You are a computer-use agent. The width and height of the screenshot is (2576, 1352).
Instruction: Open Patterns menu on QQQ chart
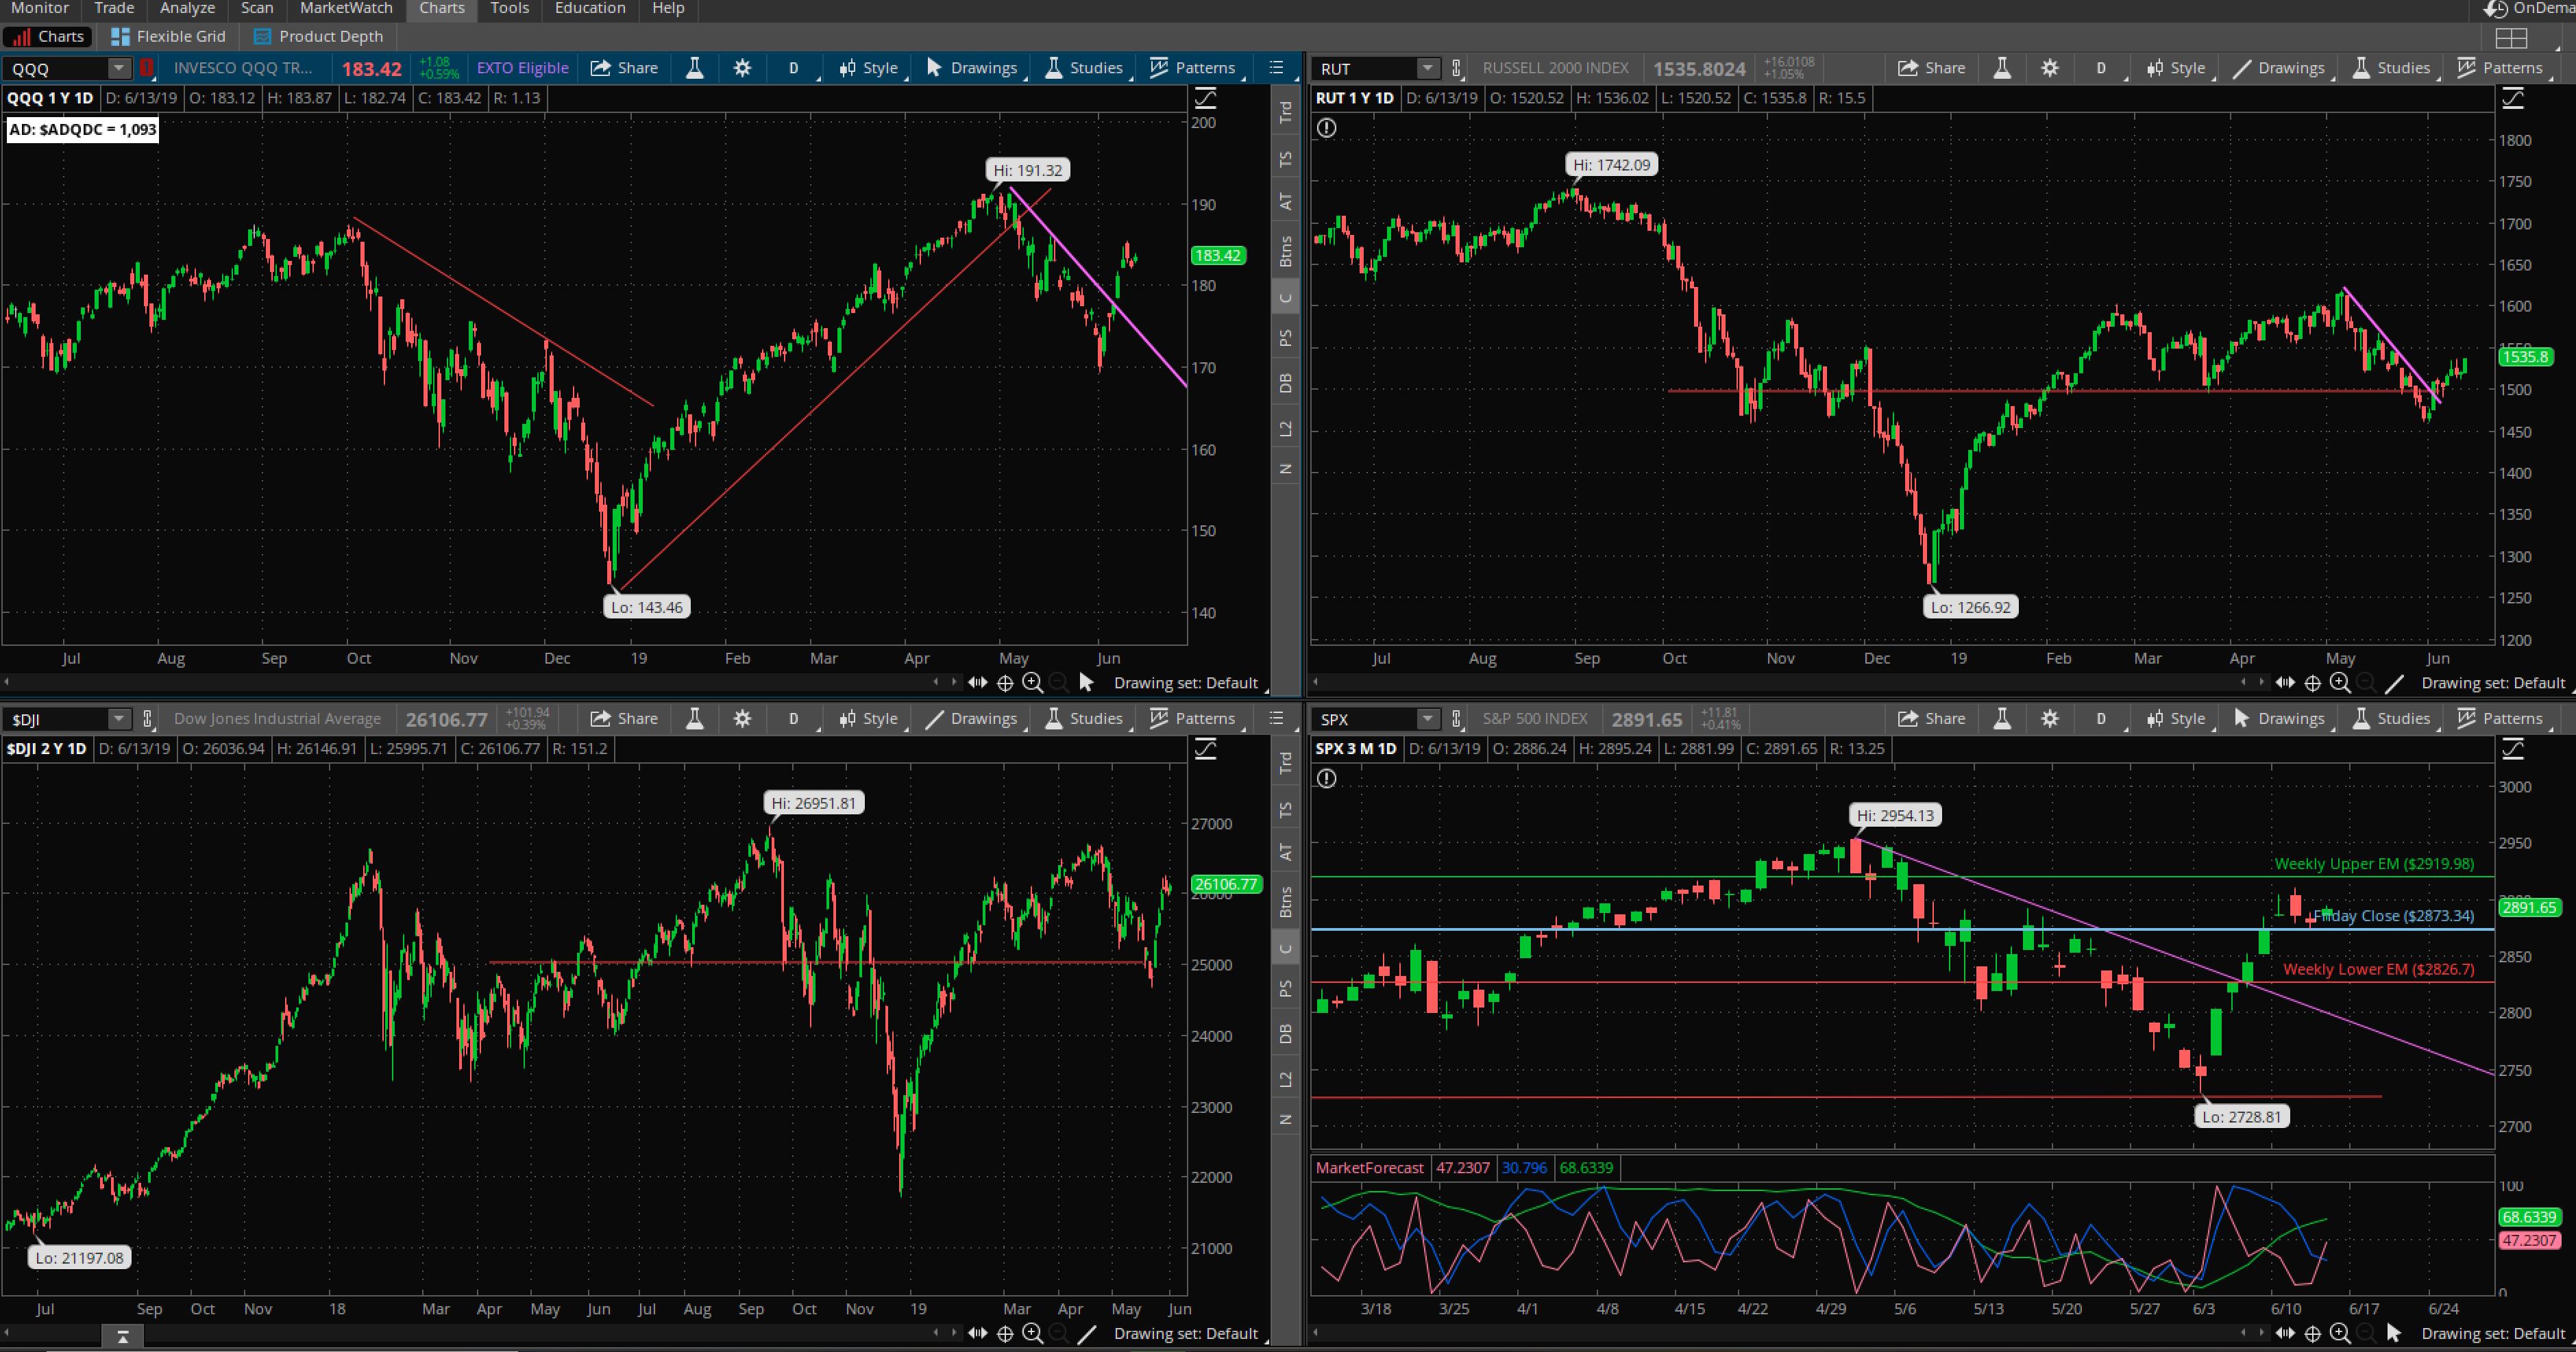point(1193,68)
